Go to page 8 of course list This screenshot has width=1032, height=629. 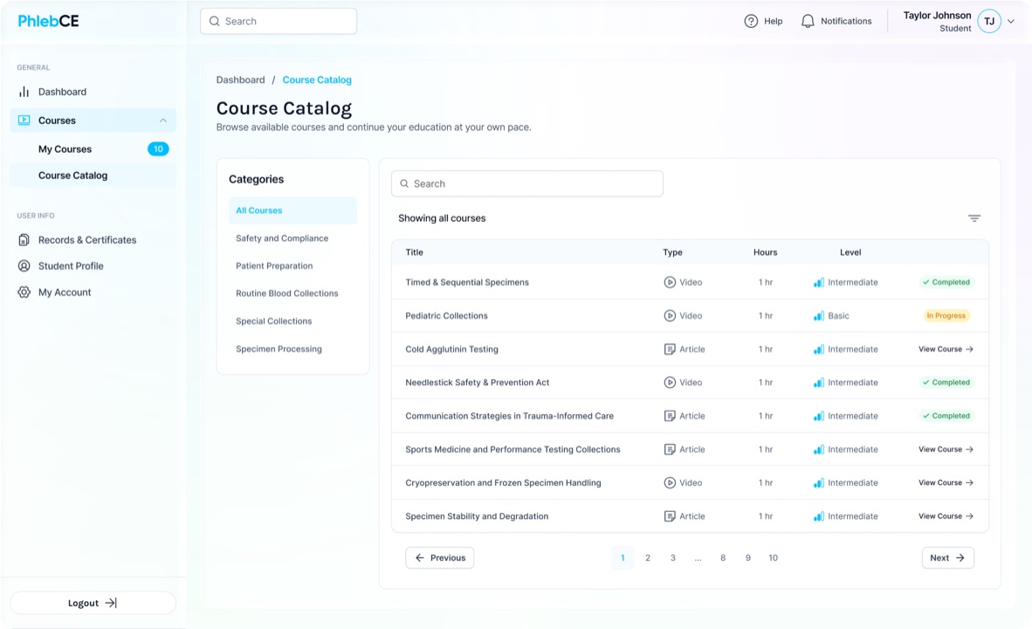point(723,558)
